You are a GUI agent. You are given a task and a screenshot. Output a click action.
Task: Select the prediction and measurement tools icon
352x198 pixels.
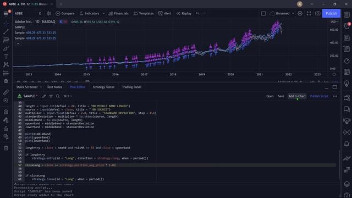tap(6, 73)
